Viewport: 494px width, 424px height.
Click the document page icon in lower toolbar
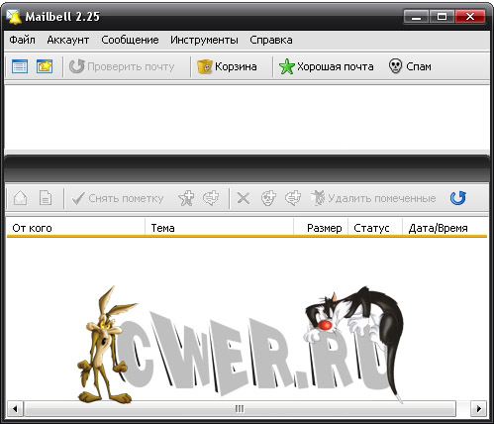click(46, 198)
